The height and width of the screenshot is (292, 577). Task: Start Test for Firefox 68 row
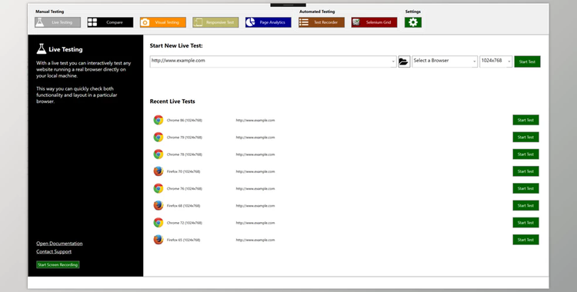[526, 206]
